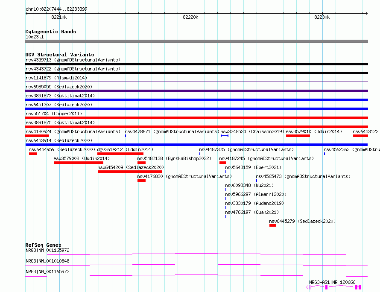Click the red bar under dgv261e212
Image resolution: width=380 pixels, height=292 pixels.
pos(120,154)
